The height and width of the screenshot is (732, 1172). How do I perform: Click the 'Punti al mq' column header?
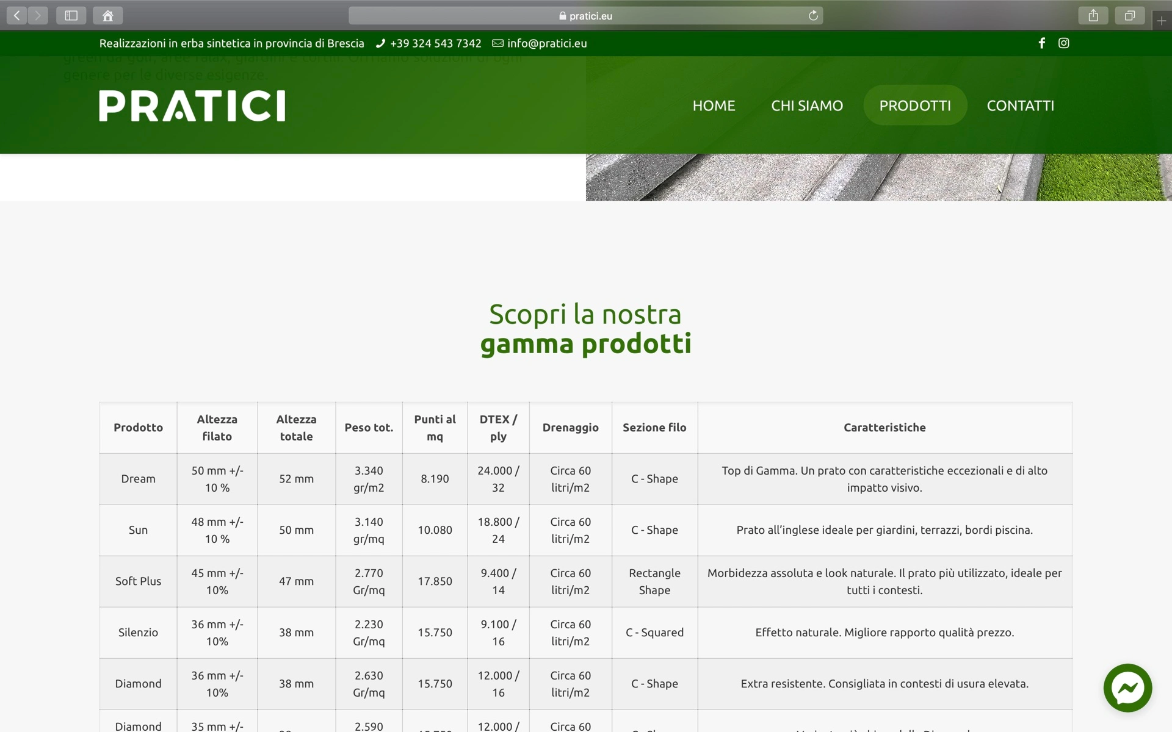[x=435, y=428]
